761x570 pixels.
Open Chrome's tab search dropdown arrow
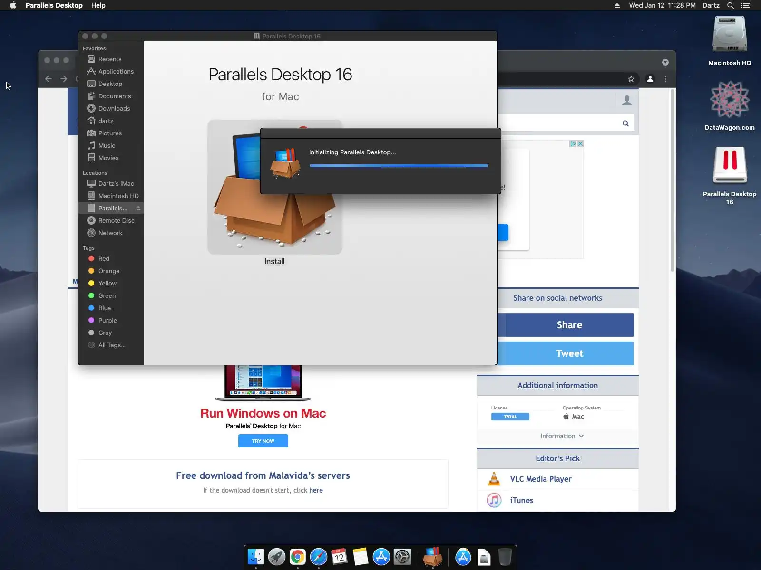click(665, 62)
